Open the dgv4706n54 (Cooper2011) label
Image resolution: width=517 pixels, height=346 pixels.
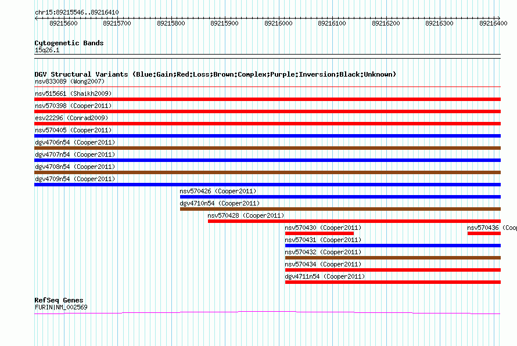[x=75, y=142]
